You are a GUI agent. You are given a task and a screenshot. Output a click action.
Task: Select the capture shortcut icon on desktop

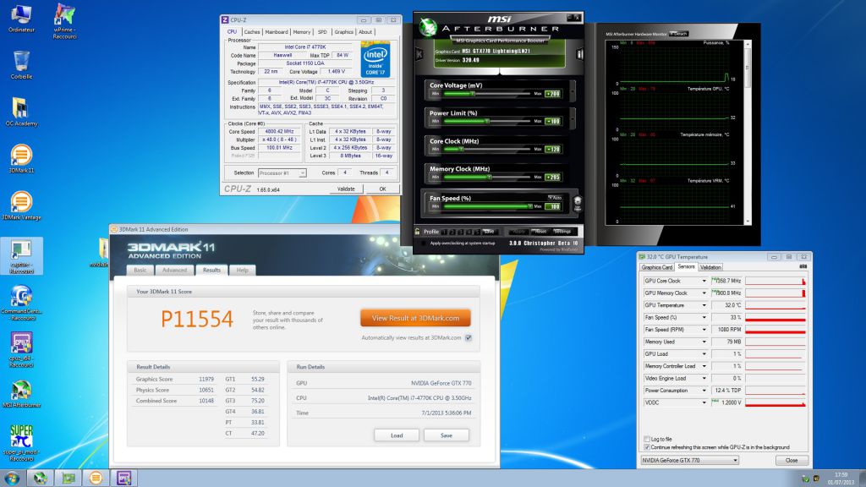tap(21, 256)
